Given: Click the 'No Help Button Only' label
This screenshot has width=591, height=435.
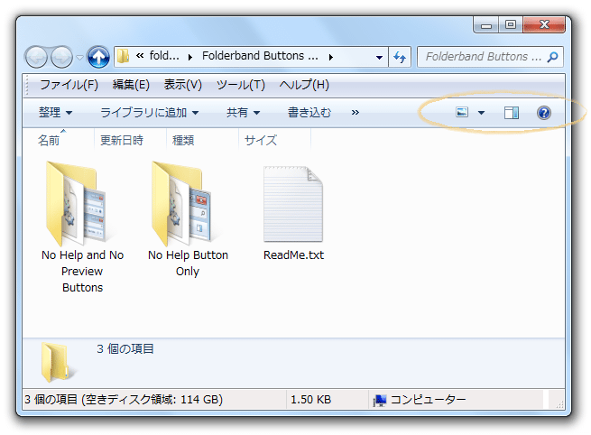Looking at the screenshot, I should [x=188, y=264].
